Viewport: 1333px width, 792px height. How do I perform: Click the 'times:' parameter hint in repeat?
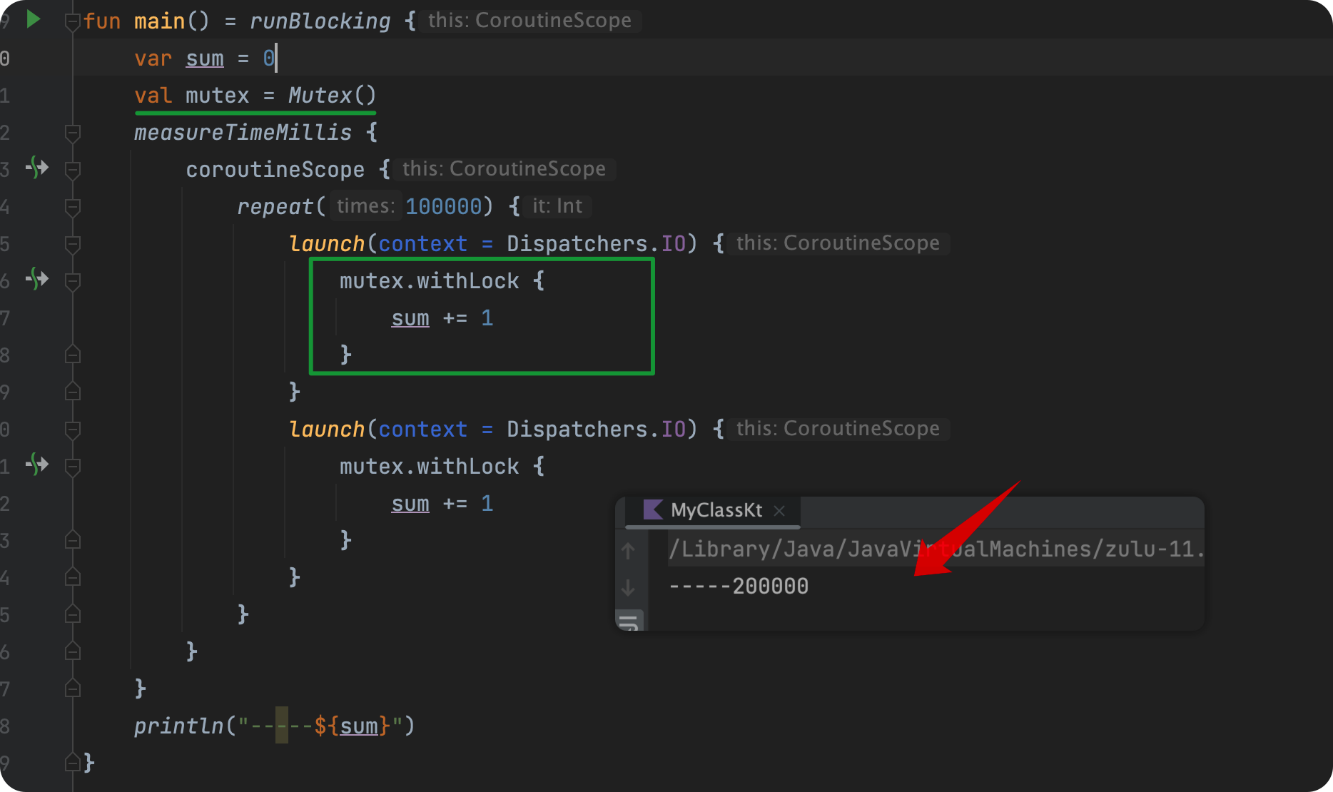(x=365, y=205)
